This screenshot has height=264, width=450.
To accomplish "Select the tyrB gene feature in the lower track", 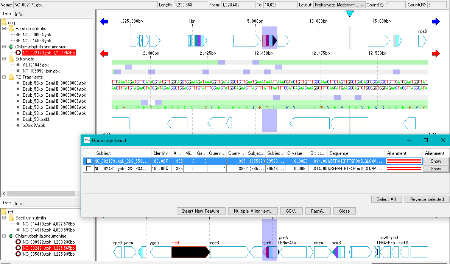I will point(270,252).
